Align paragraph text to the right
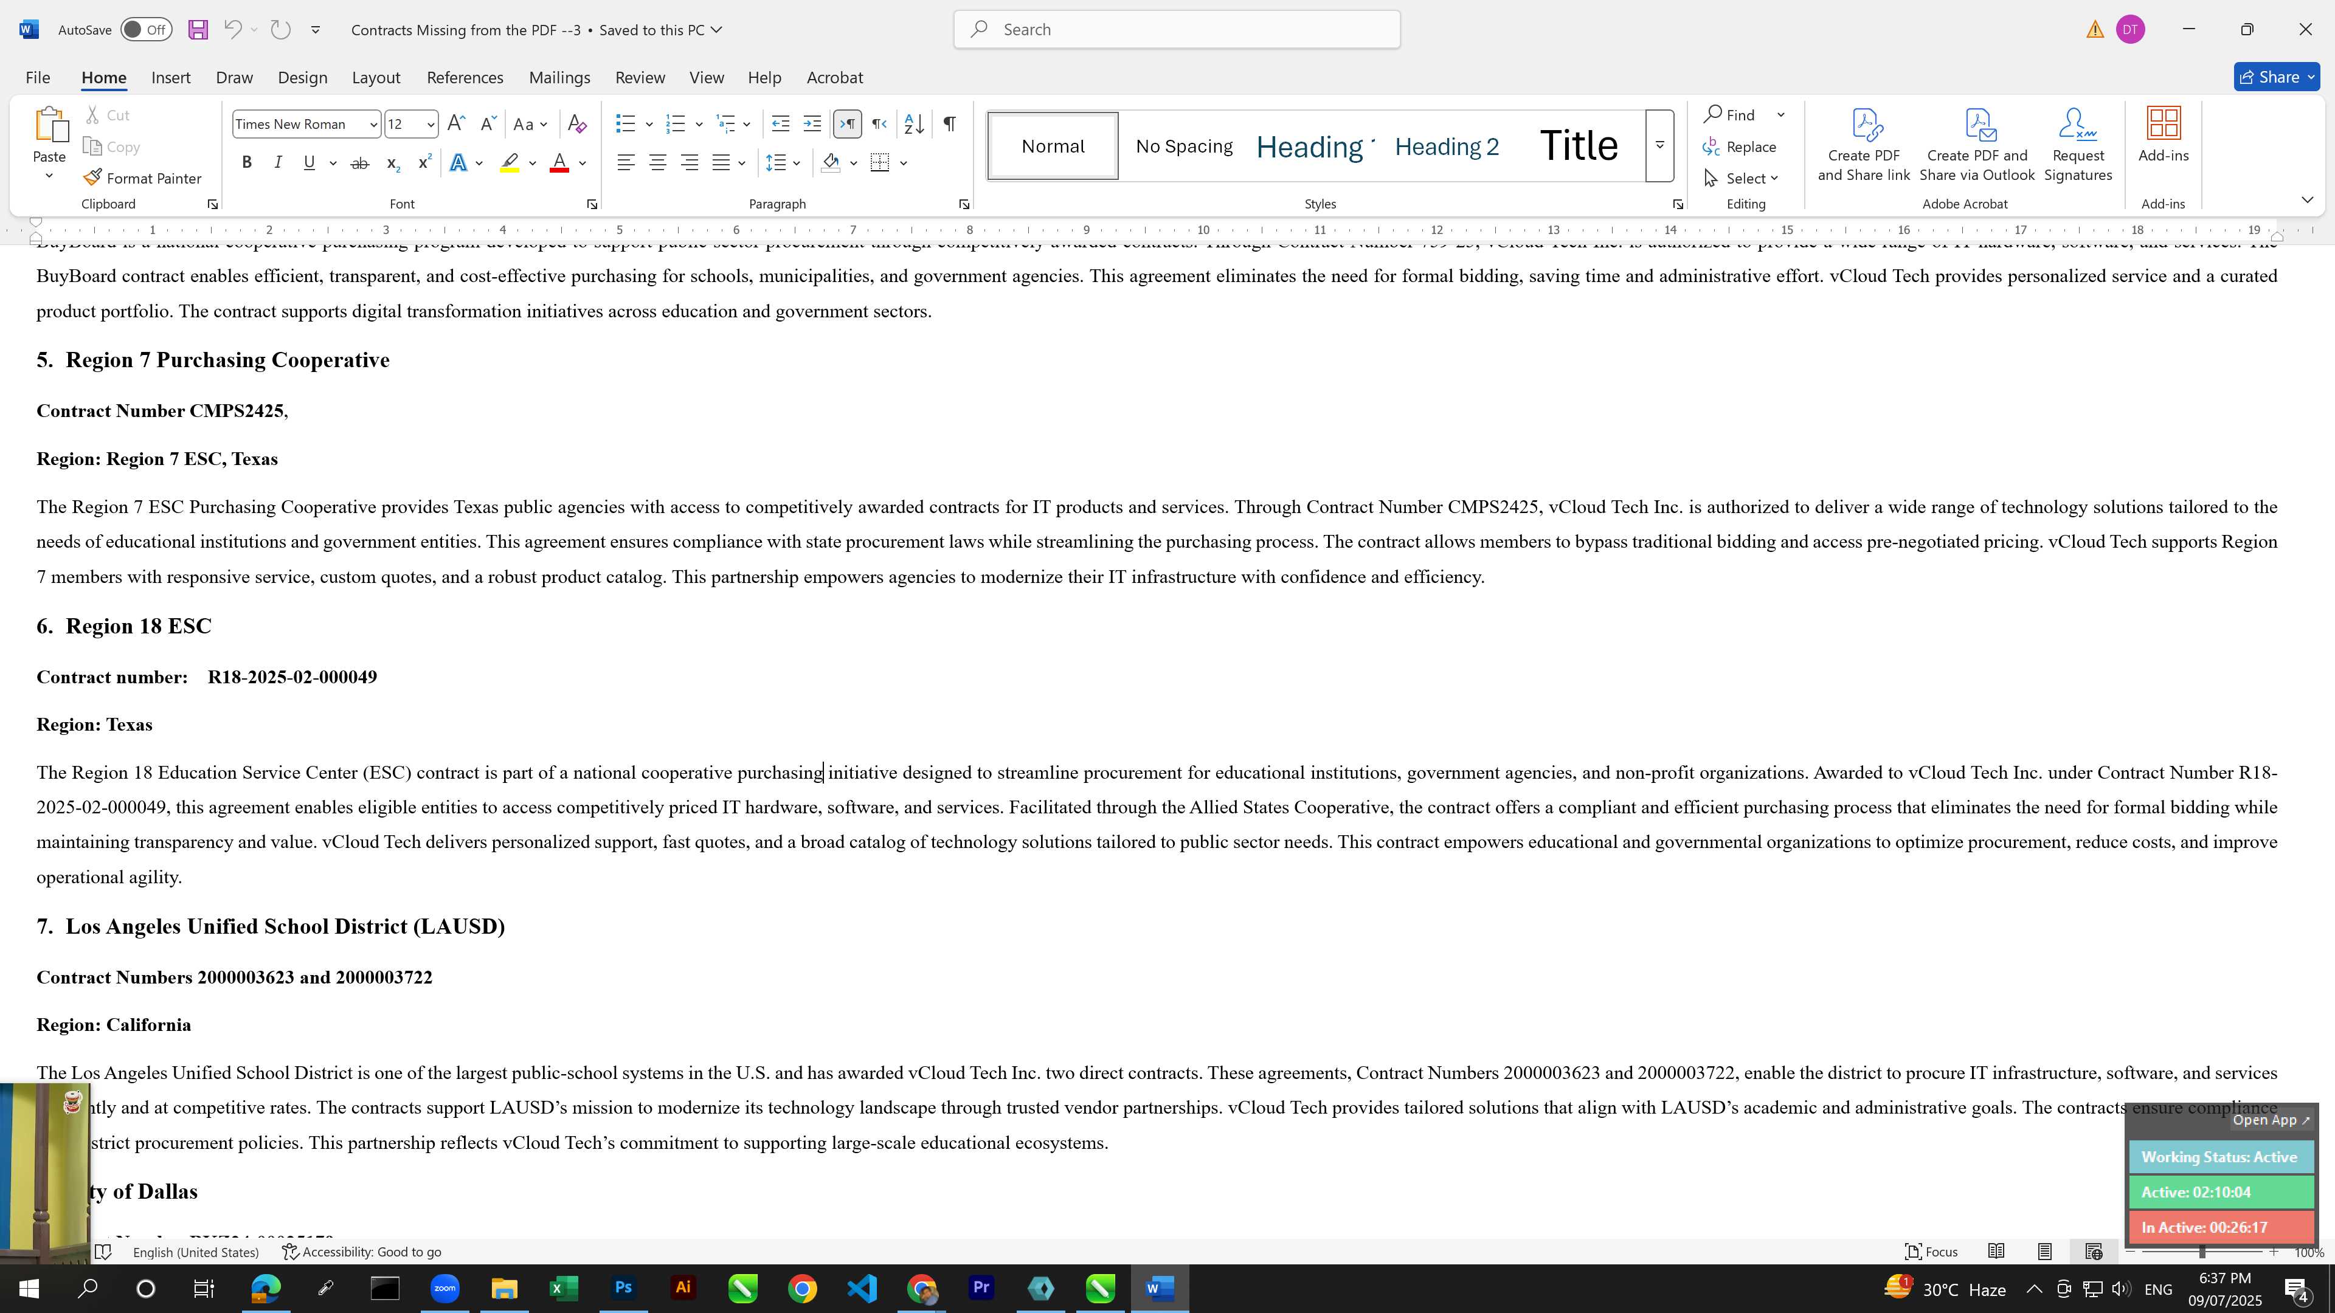This screenshot has width=2335, height=1313. (690, 163)
